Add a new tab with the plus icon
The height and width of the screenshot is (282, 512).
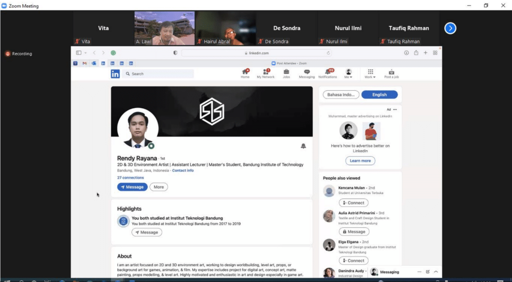tap(425, 53)
